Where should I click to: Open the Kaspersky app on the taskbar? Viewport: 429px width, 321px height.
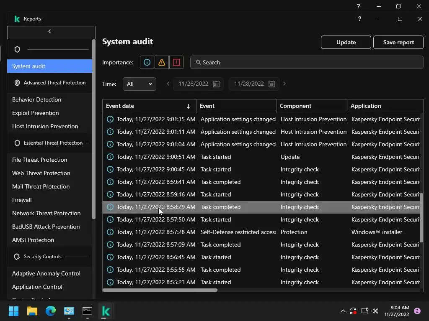click(106, 311)
